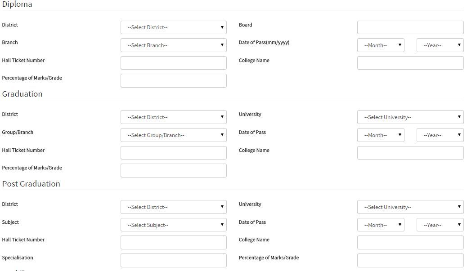
Task: Choose Diploma Date of Pass year
Action: pos(440,45)
